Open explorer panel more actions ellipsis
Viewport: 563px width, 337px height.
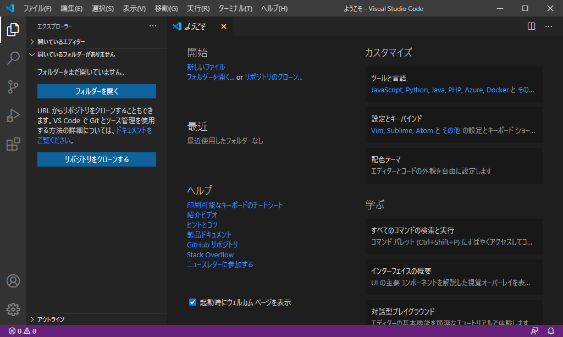click(x=153, y=26)
